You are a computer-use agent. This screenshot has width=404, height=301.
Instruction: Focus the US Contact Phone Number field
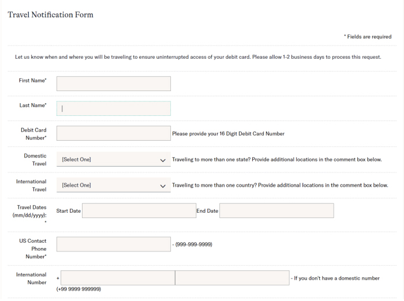[x=113, y=244]
